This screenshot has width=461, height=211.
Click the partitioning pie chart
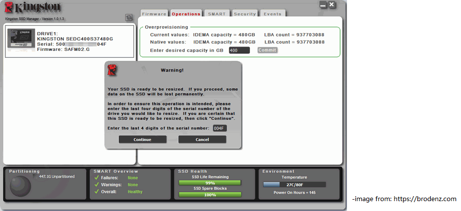tap(20, 186)
